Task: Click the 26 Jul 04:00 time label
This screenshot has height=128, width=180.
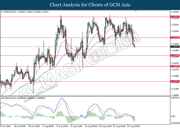Action: [20, 126]
